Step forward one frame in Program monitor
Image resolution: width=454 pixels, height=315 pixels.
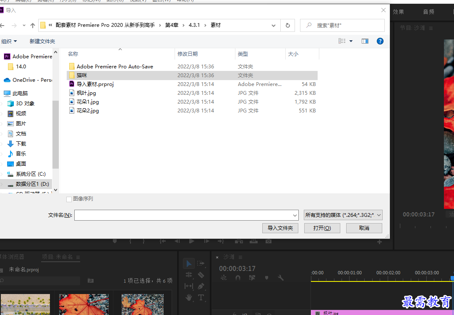[206, 241]
